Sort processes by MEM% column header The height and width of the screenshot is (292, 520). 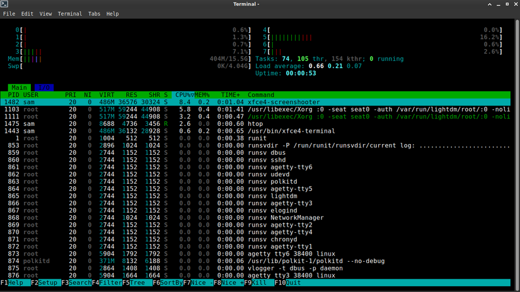pos(204,95)
